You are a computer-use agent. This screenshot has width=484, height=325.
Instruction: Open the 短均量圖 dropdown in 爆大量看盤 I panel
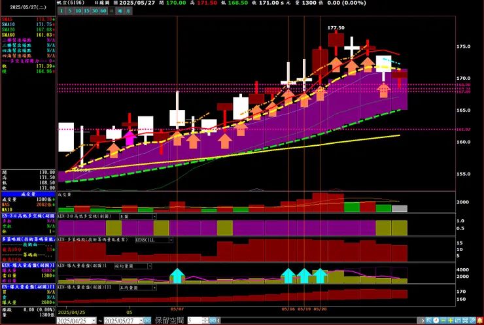(x=149, y=266)
